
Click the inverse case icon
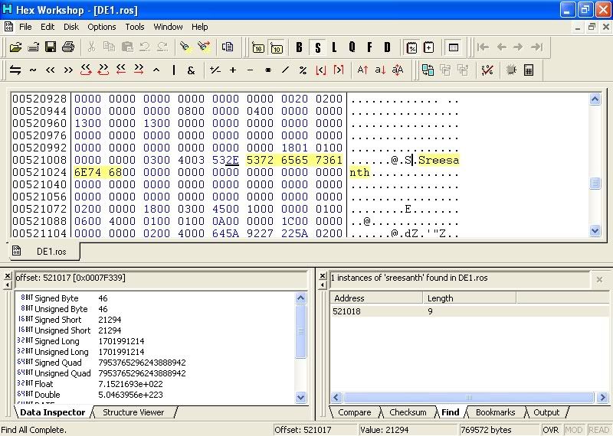[398, 70]
